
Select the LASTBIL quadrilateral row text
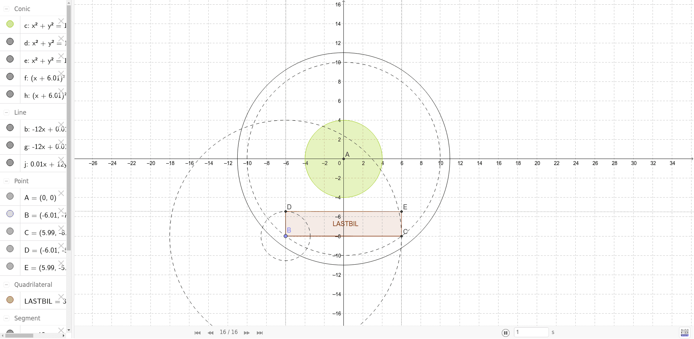45,301
